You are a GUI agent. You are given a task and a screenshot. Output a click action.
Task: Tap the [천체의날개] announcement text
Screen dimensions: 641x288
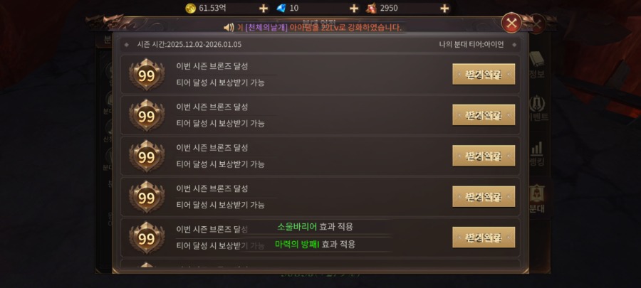tap(266, 27)
